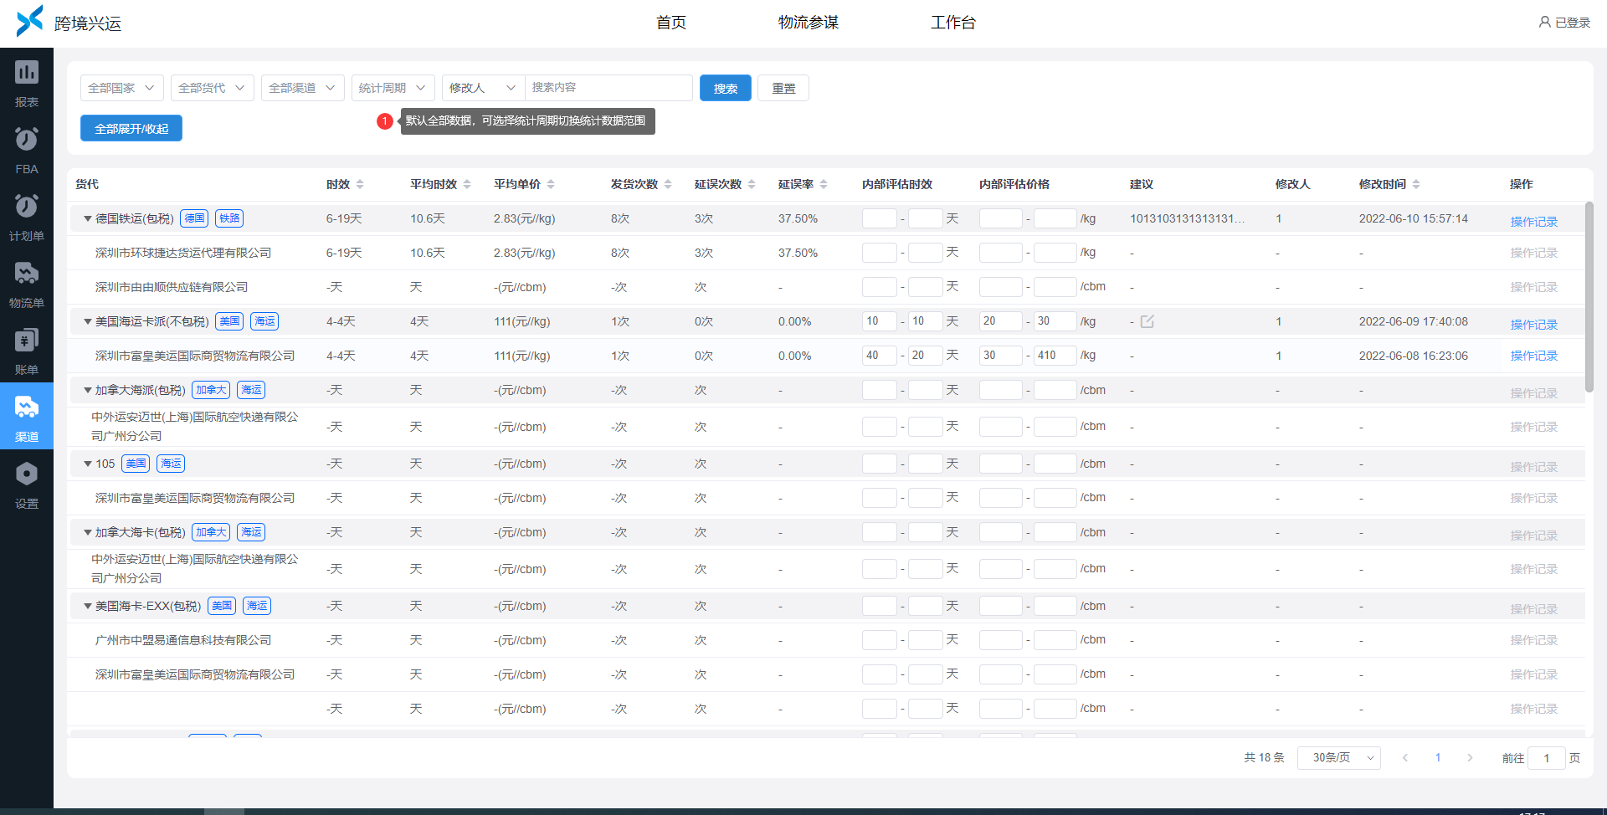Open the 全部国家 dropdown
The height and width of the screenshot is (815, 1607).
coord(122,88)
